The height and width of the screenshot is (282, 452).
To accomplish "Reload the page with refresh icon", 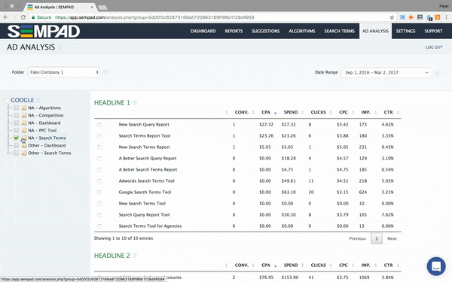I will pos(23,17).
